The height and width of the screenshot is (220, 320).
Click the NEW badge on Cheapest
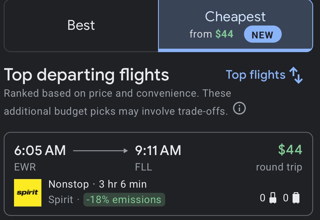pyautogui.click(x=262, y=35)
